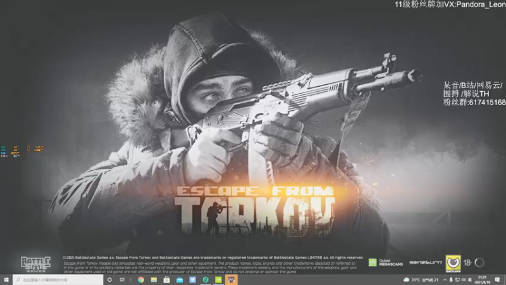Open Task View on the taskbar
Screen dimensions: 506x285
pos(122,280)
